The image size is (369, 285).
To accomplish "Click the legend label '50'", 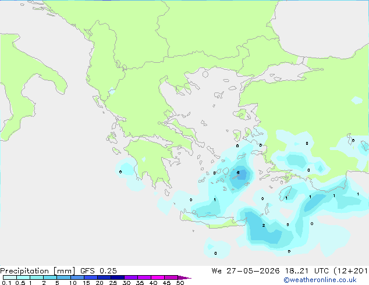I will coord(180,283).
